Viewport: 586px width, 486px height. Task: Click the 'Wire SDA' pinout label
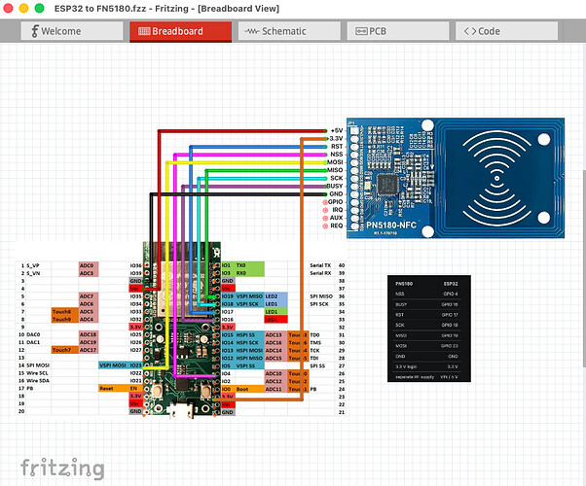coord(38,380)
